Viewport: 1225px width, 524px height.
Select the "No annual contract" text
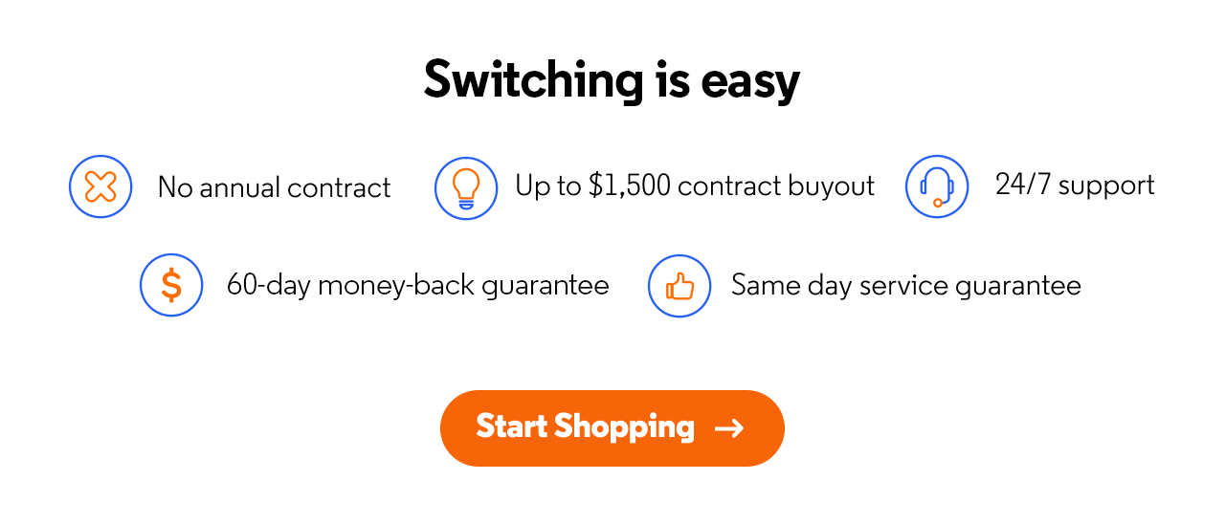(x=274, y=186)
